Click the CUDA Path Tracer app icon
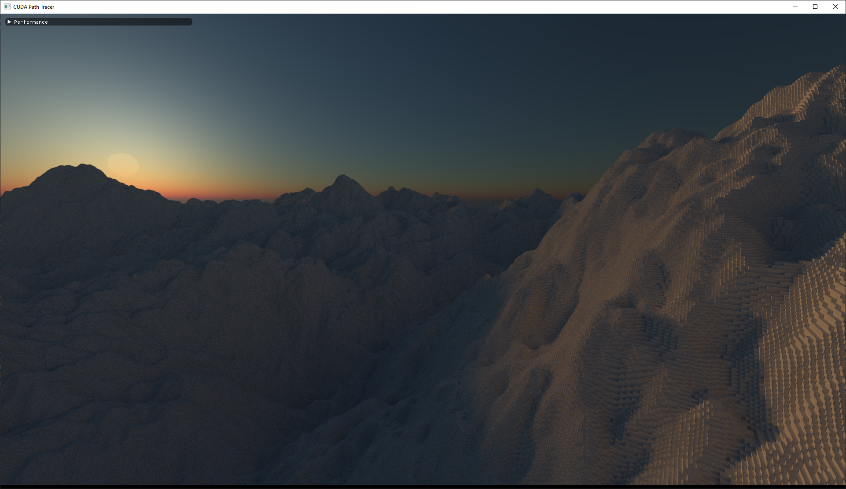 [7, 7]
